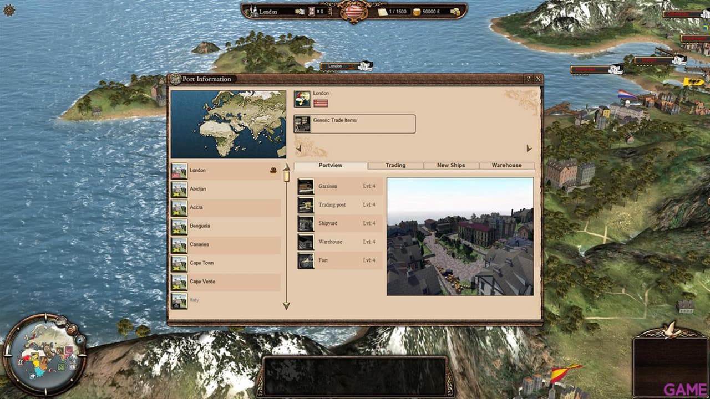Image resolution: width=710 pixels, height=399 pixels.
Task: Select the Trading post Lvl: 4 text
Action: tap(369, 205)
